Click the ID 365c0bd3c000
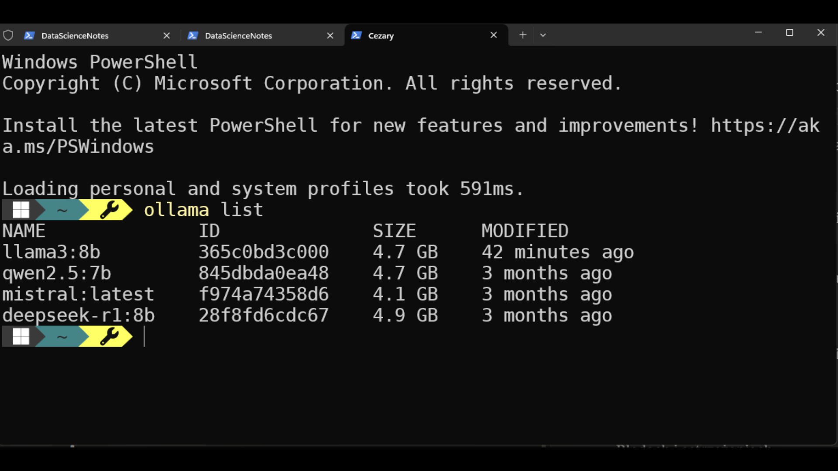 coord(264,252)
